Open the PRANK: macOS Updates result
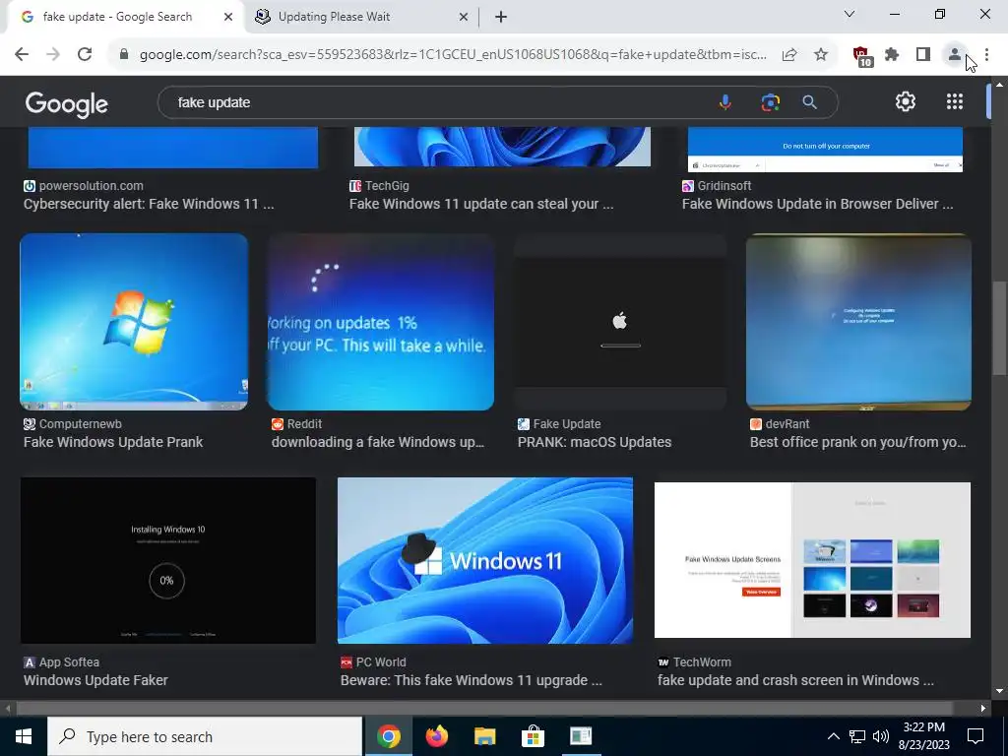This screenshot has width=1008, height=756. [595, 442]
